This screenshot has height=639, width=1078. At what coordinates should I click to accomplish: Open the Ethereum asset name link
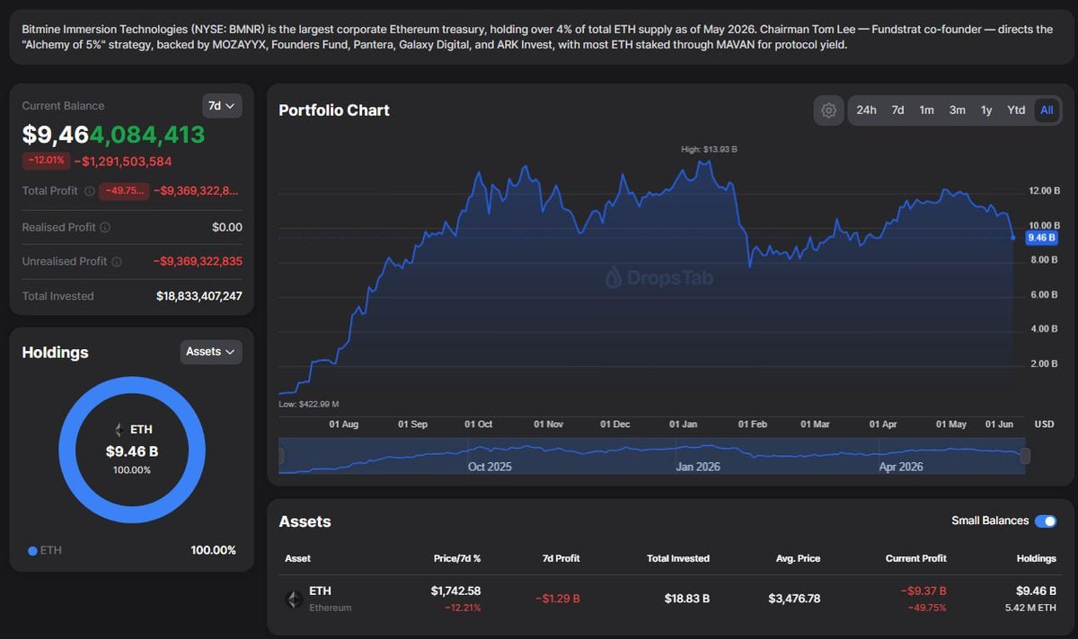[x=331, y=608]
